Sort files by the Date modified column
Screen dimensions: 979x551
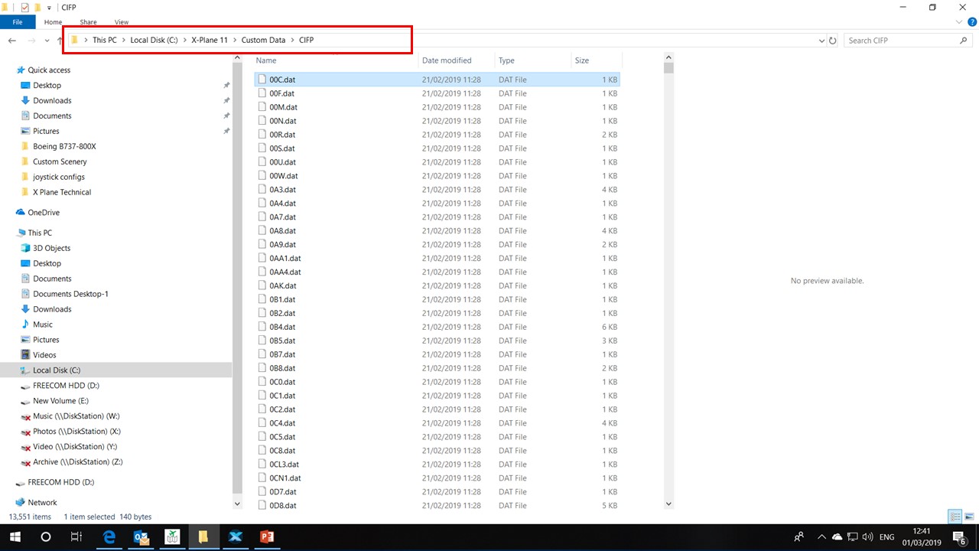click(x=447, y=60)
